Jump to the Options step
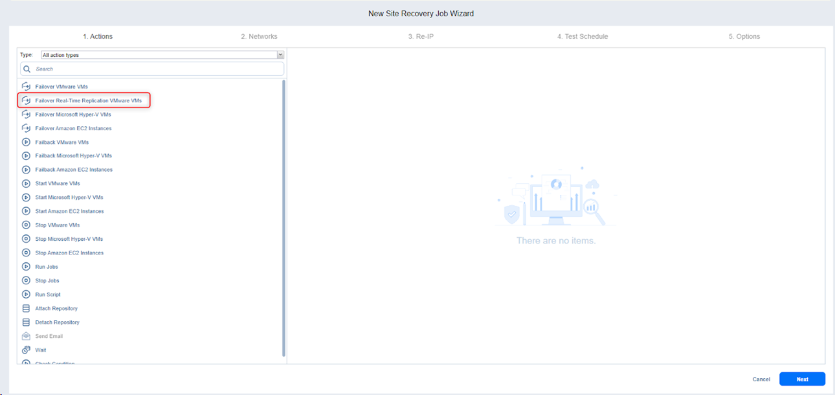 [x=744, y=36]
